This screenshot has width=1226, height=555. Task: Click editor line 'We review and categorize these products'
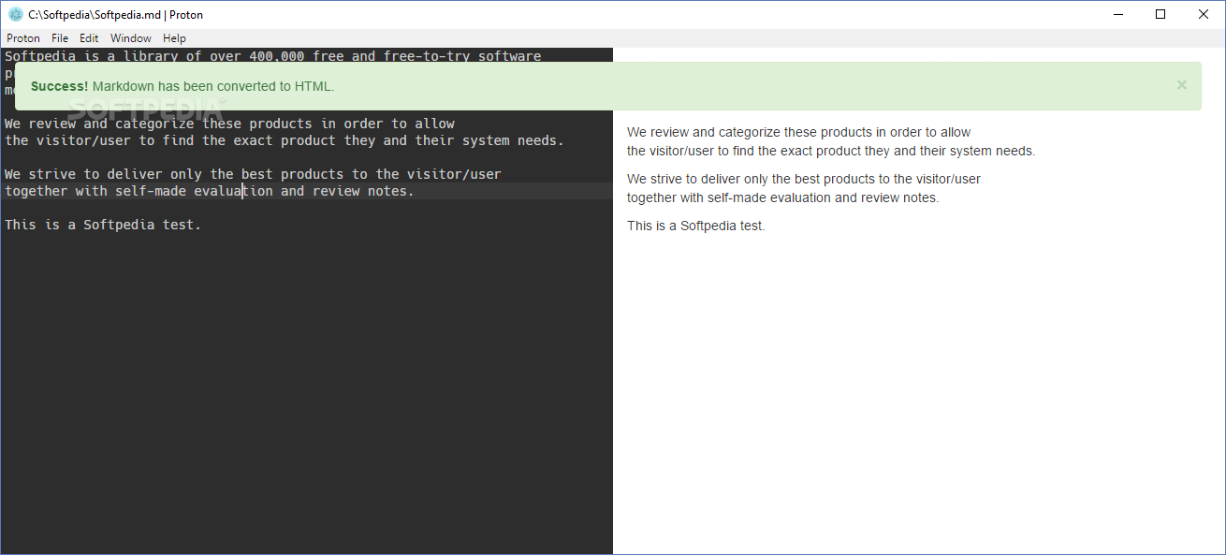pos(230,124)
